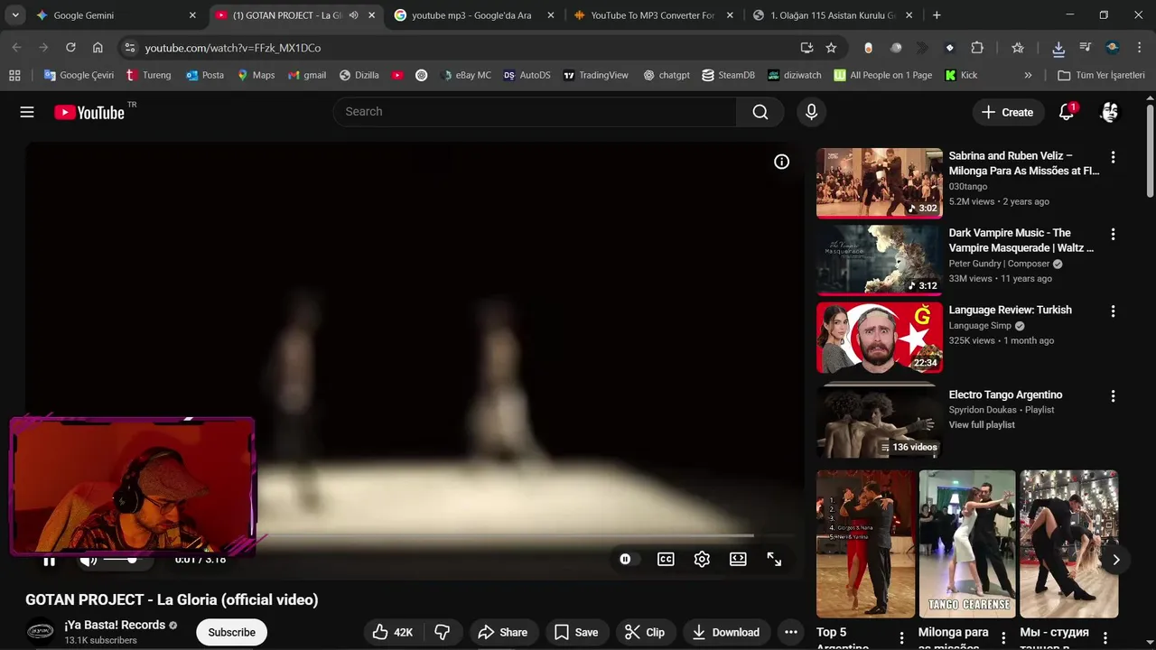This screenshot has width=1156, height=650.
Task: Open the YouTube guide hamburger menu
Action: (x=27, y=112)
